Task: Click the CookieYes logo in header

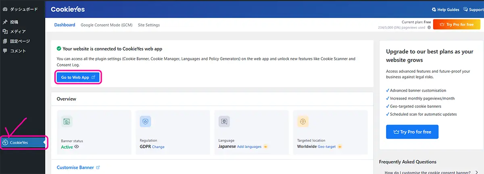Action: point(68,9)
